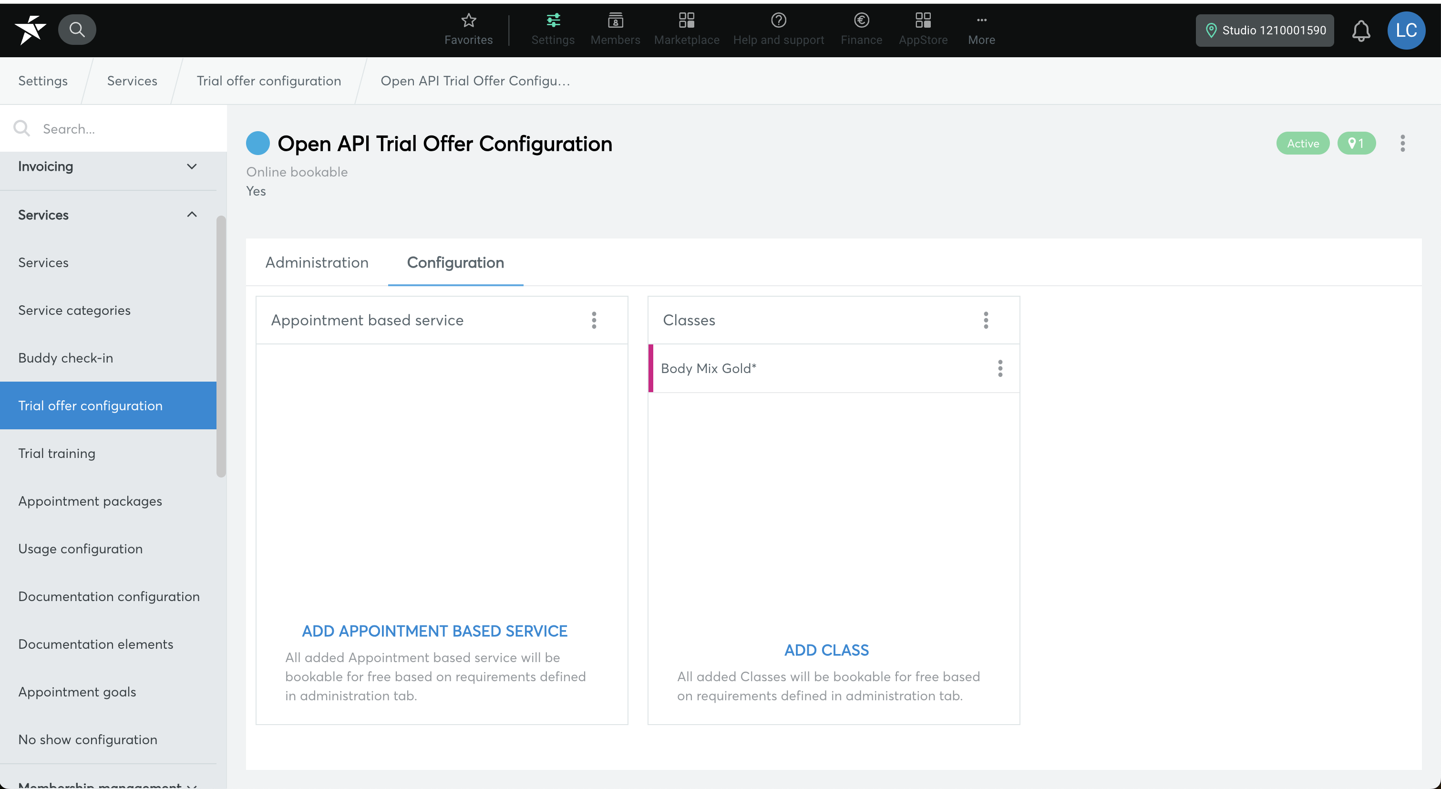The width and height of the screenshot is (1441, 789).
Task: Click ADD CLASS button
Action: [826, 650]
